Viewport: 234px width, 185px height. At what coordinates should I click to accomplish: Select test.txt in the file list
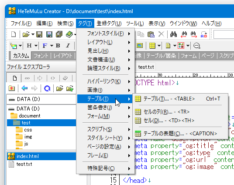(x=24, y=164)
